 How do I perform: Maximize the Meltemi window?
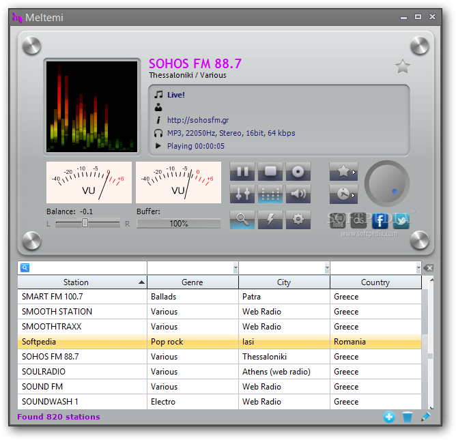[418, 17]
